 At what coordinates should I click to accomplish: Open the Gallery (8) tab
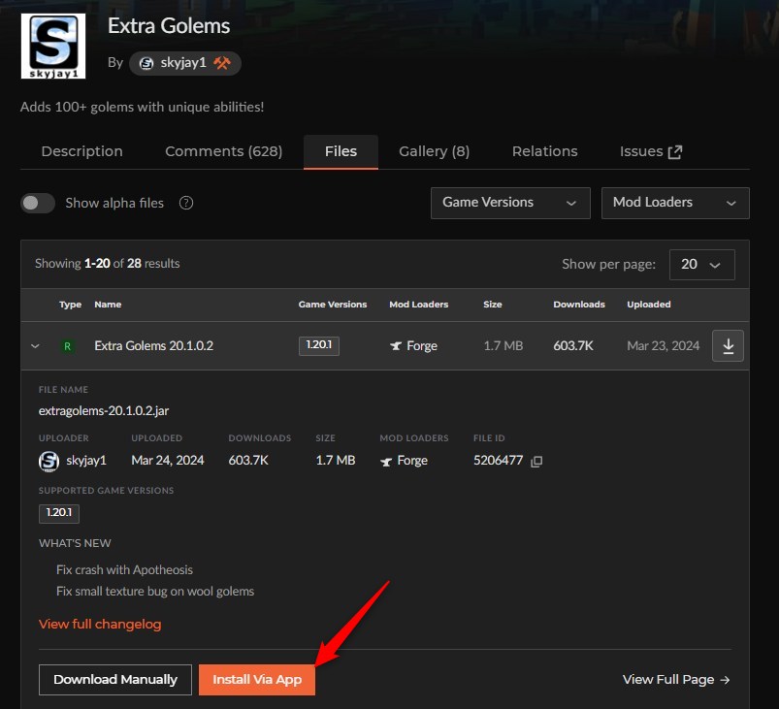[x=435, y=151]
